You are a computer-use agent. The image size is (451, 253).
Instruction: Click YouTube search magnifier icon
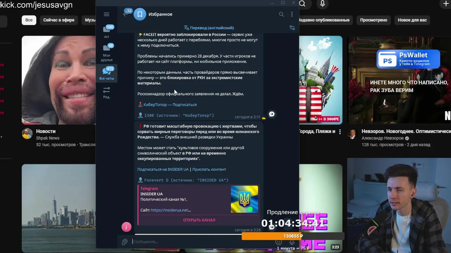click(302, 4)
